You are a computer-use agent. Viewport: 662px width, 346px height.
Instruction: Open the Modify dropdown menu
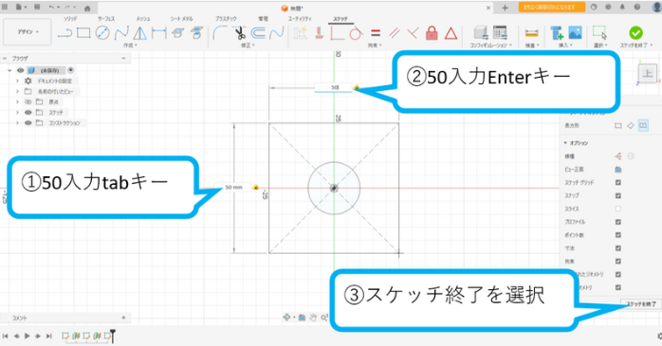(x=248, y=46)
